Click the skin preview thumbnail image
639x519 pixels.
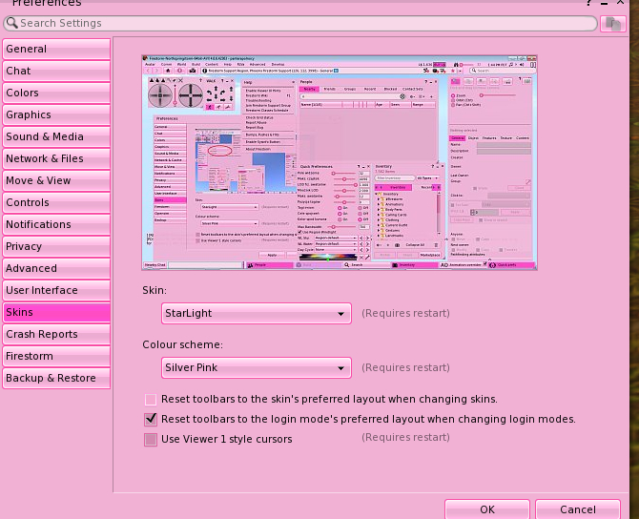coord(340,160)
